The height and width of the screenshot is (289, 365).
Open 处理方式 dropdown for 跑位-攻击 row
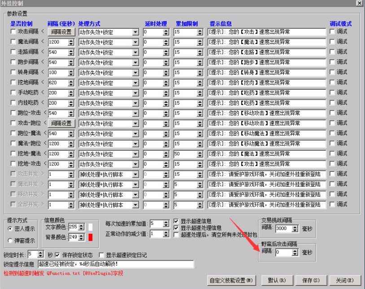click(x=136, y=114)
